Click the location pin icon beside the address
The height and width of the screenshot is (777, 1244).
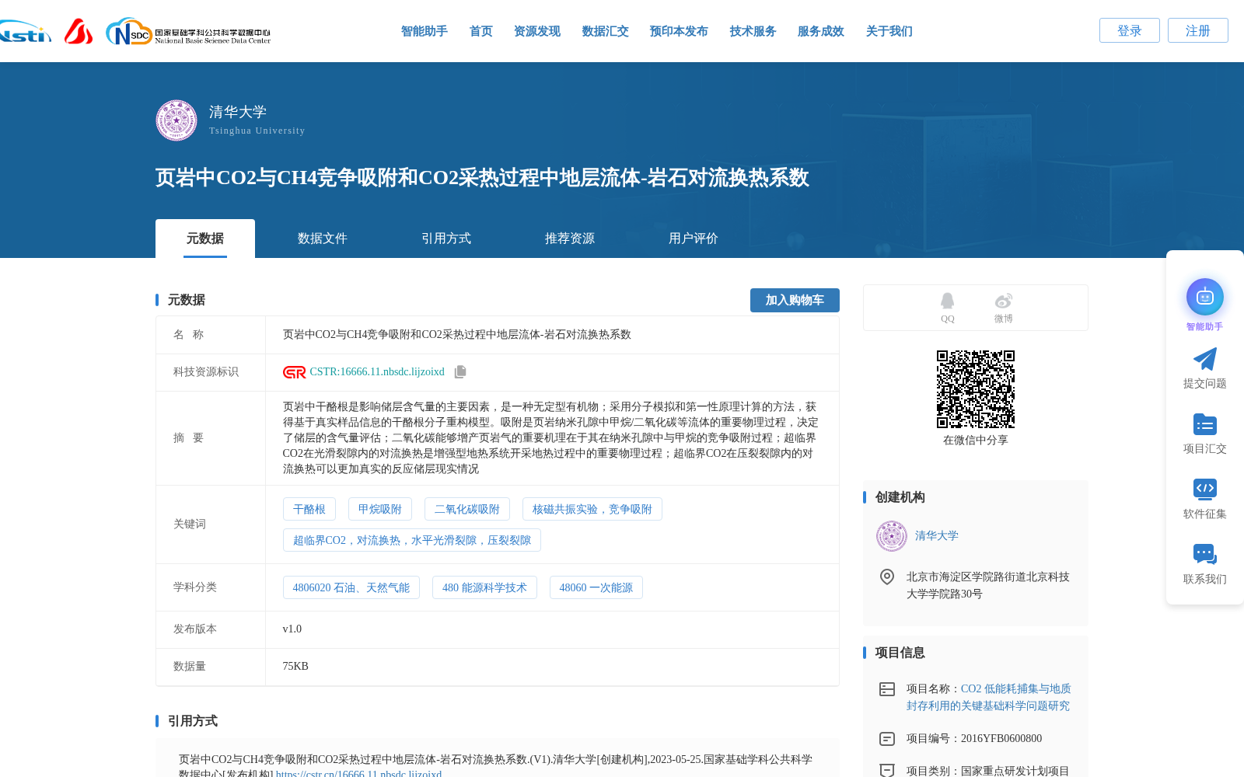pos(887,577)
